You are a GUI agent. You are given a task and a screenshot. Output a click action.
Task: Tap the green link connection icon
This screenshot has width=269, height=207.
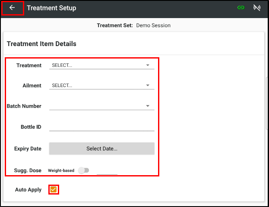pyautogui.click(x=241, y=7)
